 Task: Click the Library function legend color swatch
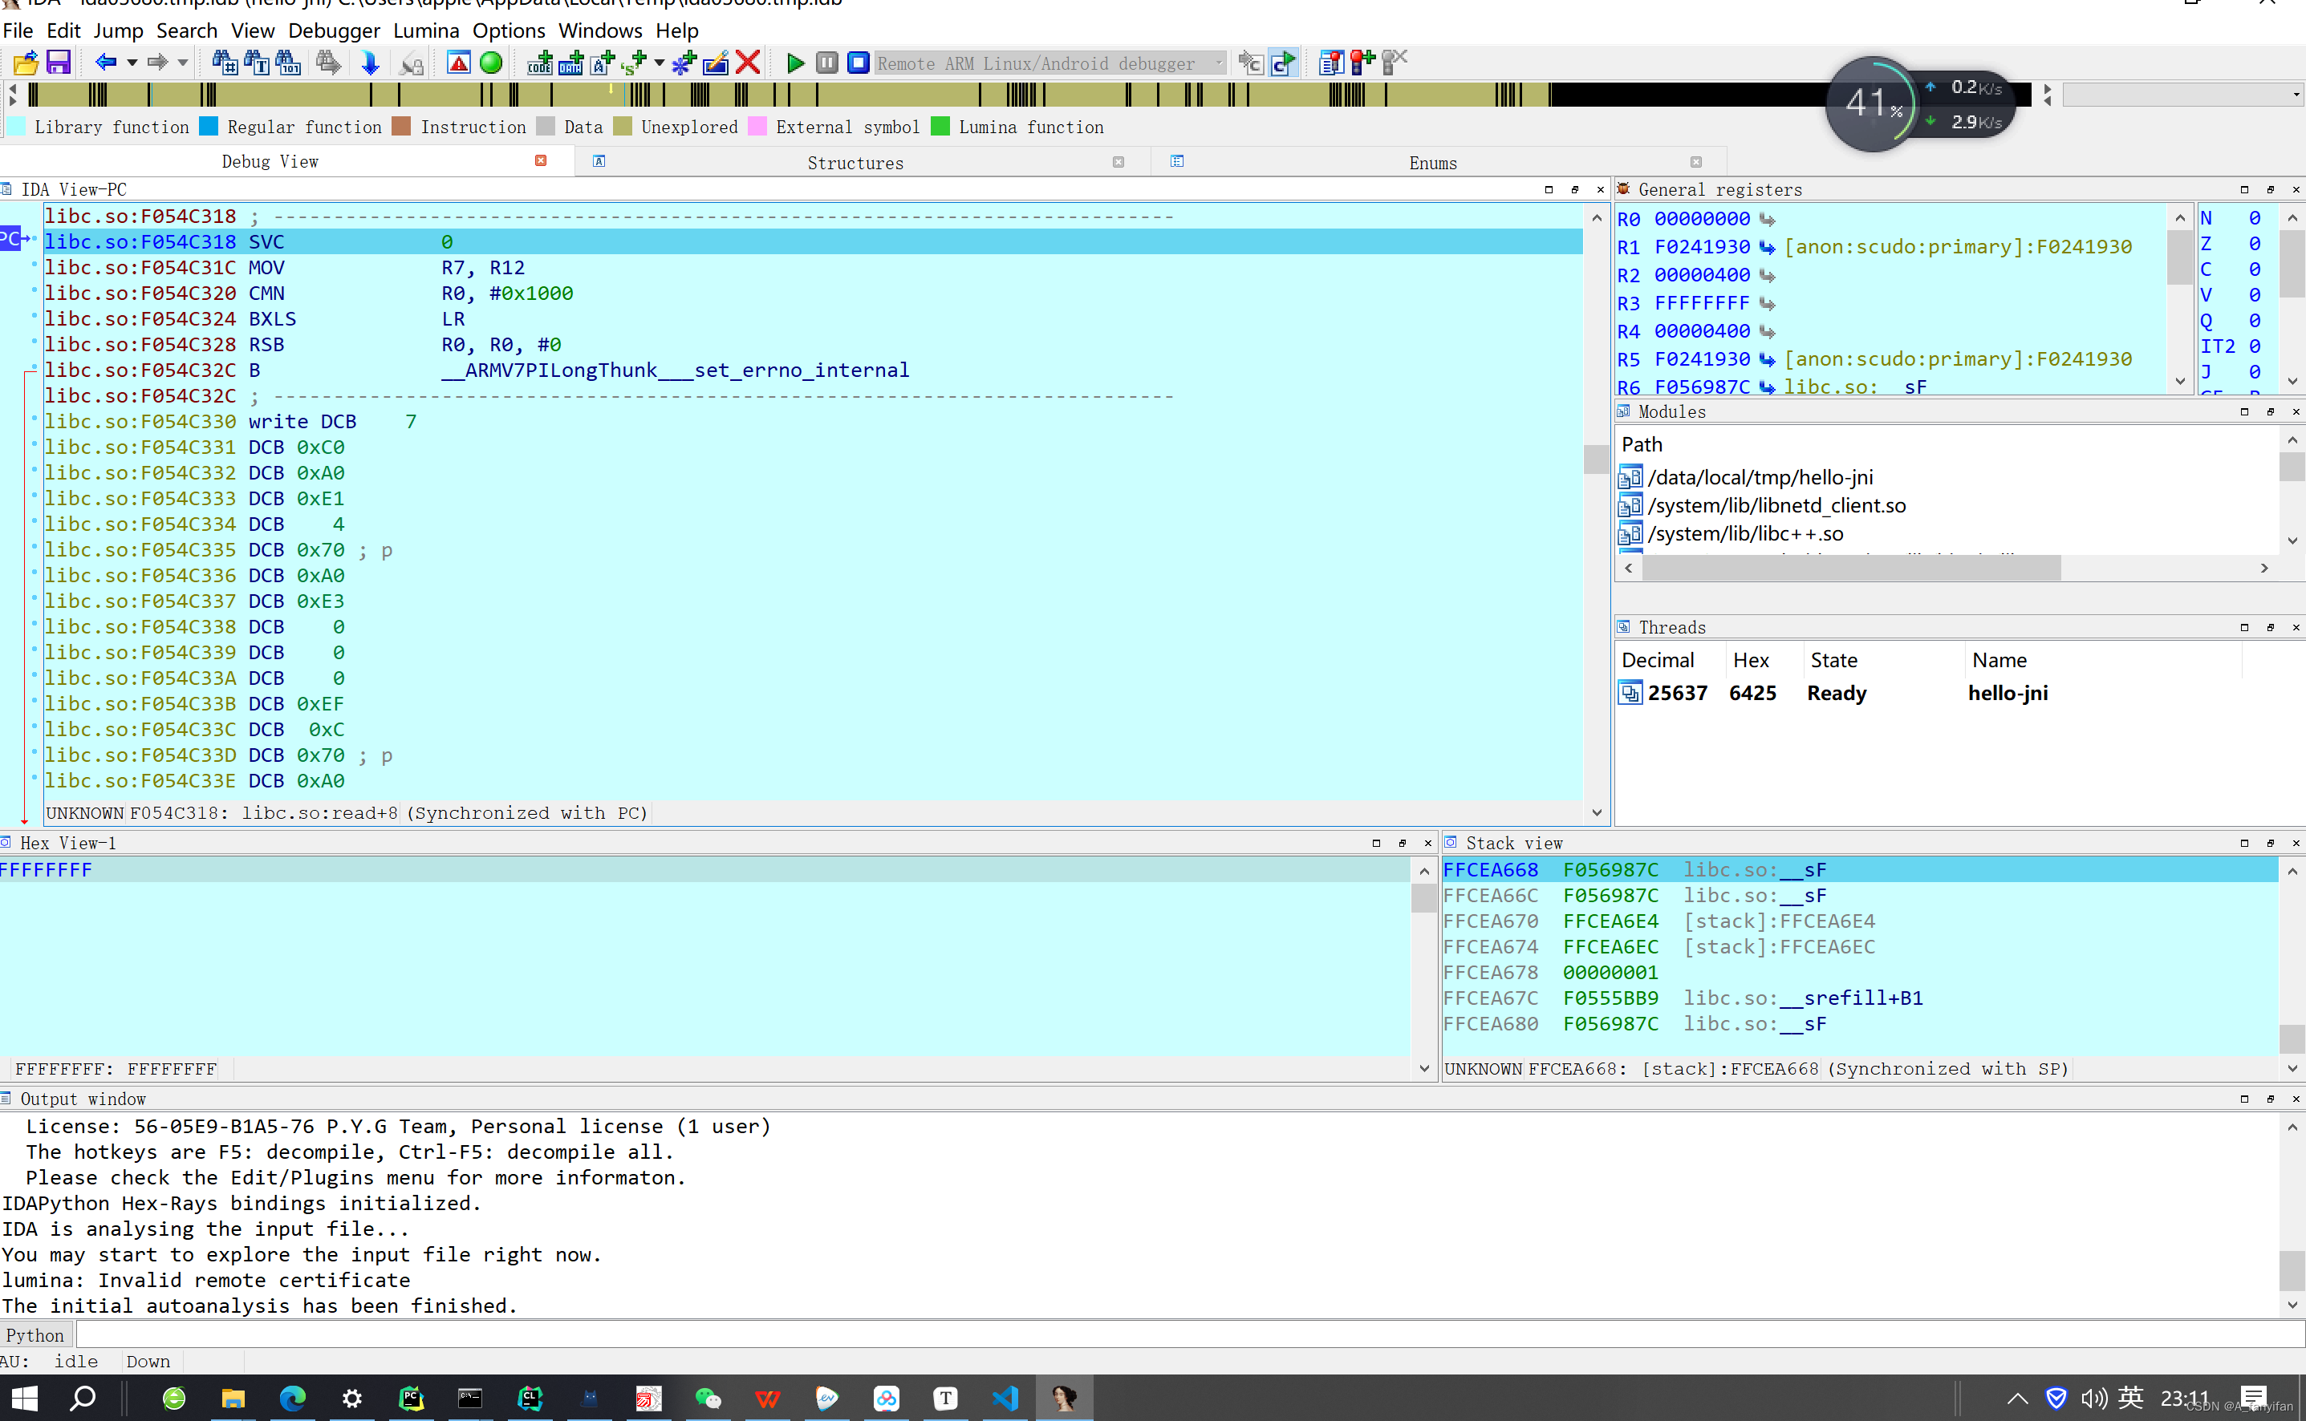pyautogui.click(x=16, y=126)
